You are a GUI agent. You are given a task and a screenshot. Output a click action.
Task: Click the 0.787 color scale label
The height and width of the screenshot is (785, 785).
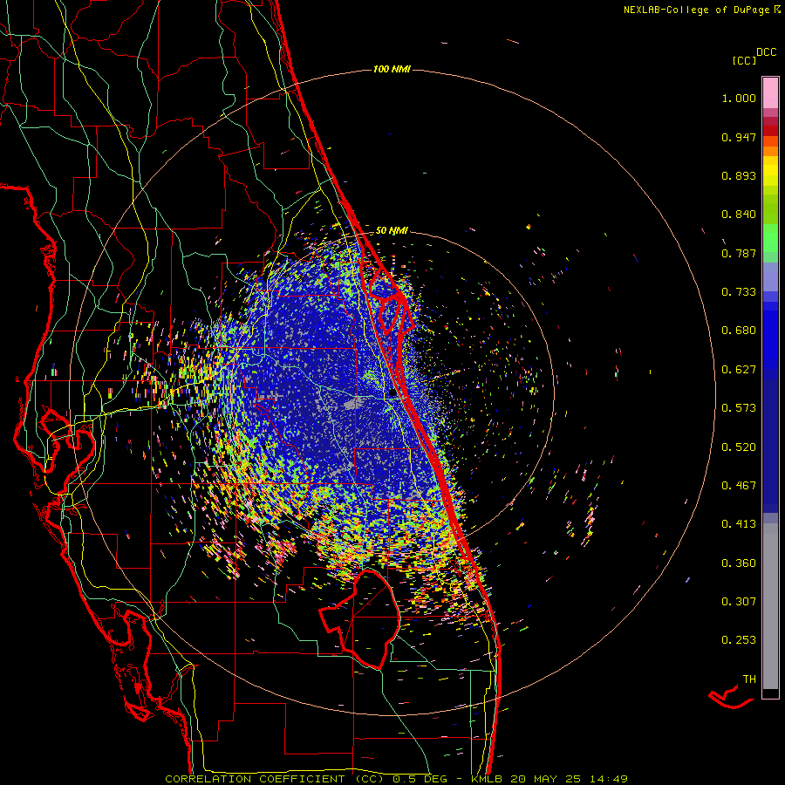coord(739,253)
